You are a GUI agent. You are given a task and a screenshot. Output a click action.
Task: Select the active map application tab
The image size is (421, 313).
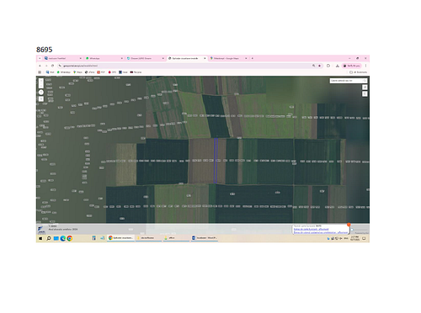point(187,58)
